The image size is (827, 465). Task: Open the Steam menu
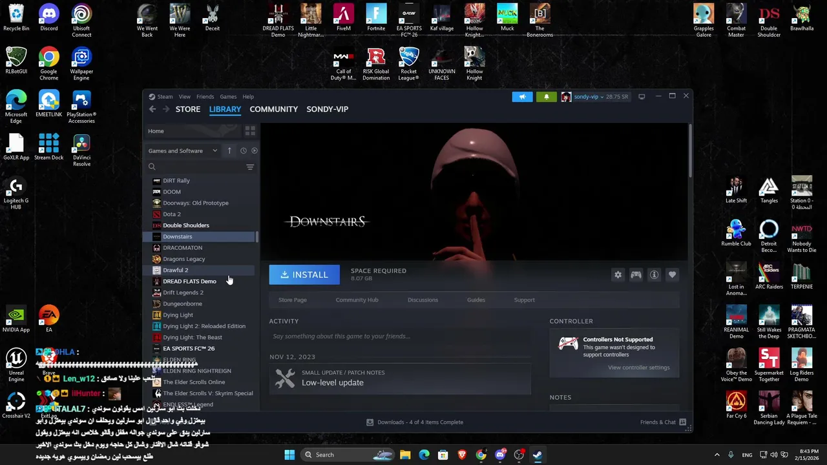pos(165,97)
